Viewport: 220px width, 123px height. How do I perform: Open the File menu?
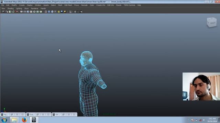pyautogui.click(x=2, y=5)
